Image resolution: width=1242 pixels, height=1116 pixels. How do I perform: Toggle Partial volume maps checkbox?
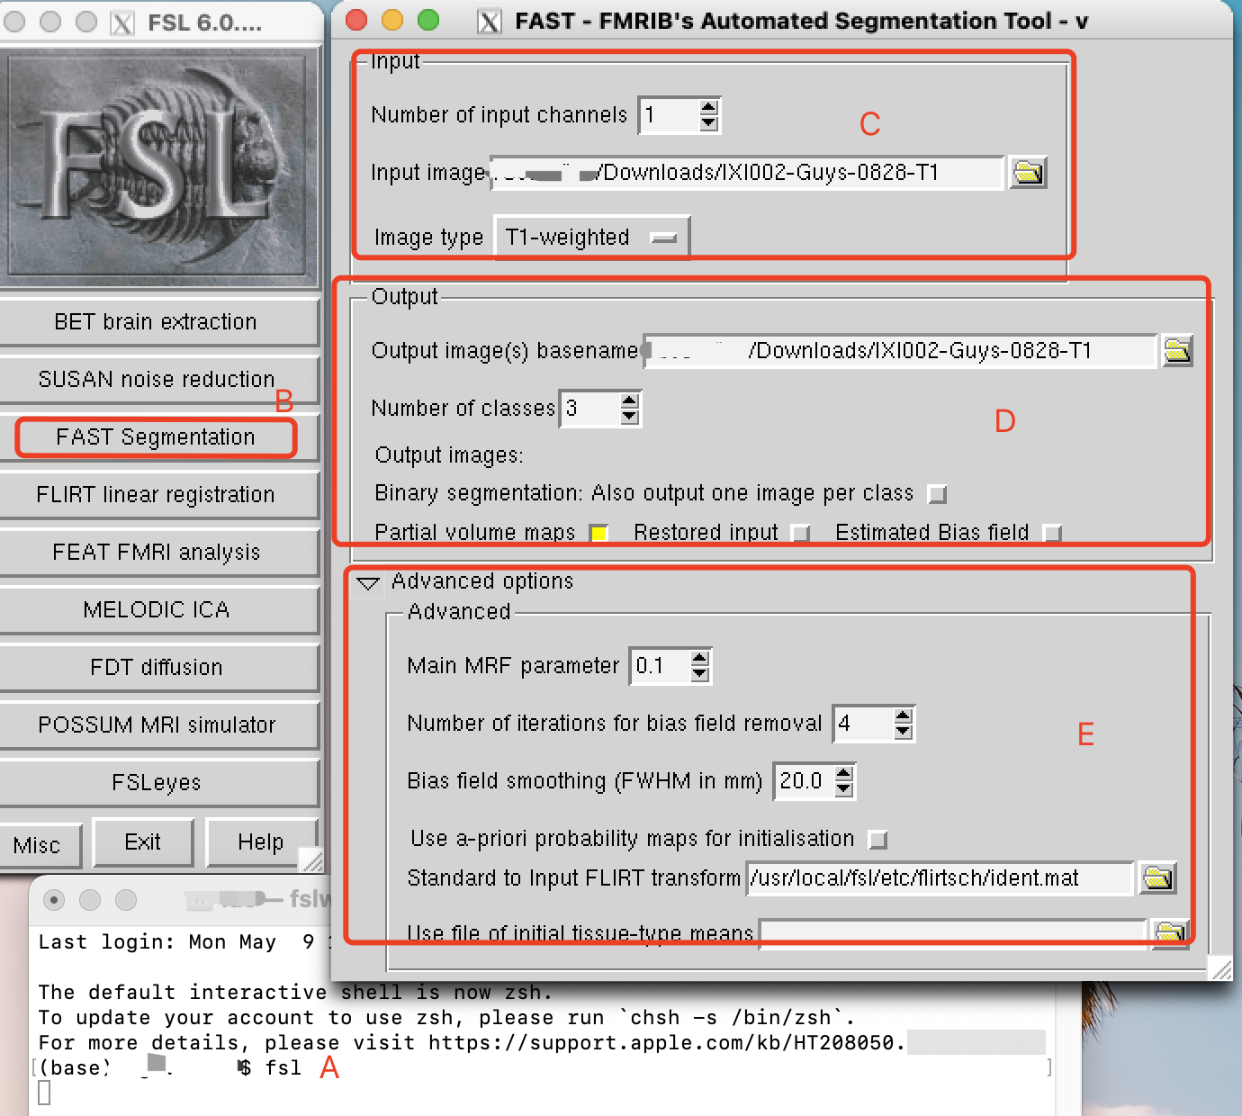[598, 534]
